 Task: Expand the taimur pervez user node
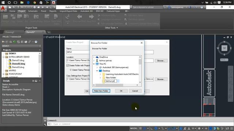pyautogui.click(x=94, y=61)
